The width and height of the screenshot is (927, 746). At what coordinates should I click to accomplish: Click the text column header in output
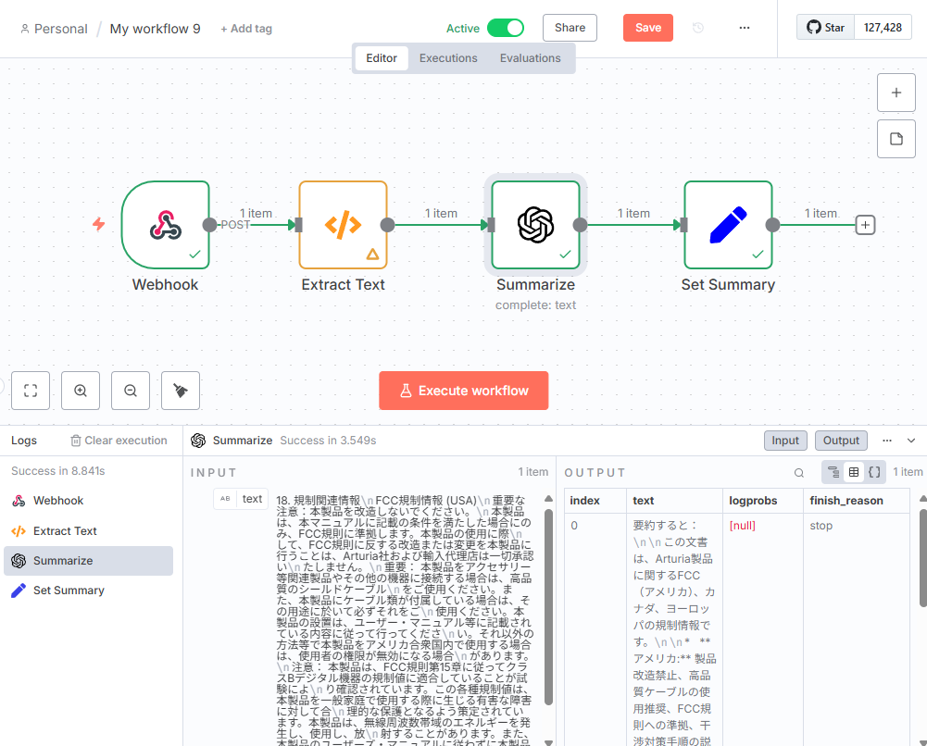[674, 501]
